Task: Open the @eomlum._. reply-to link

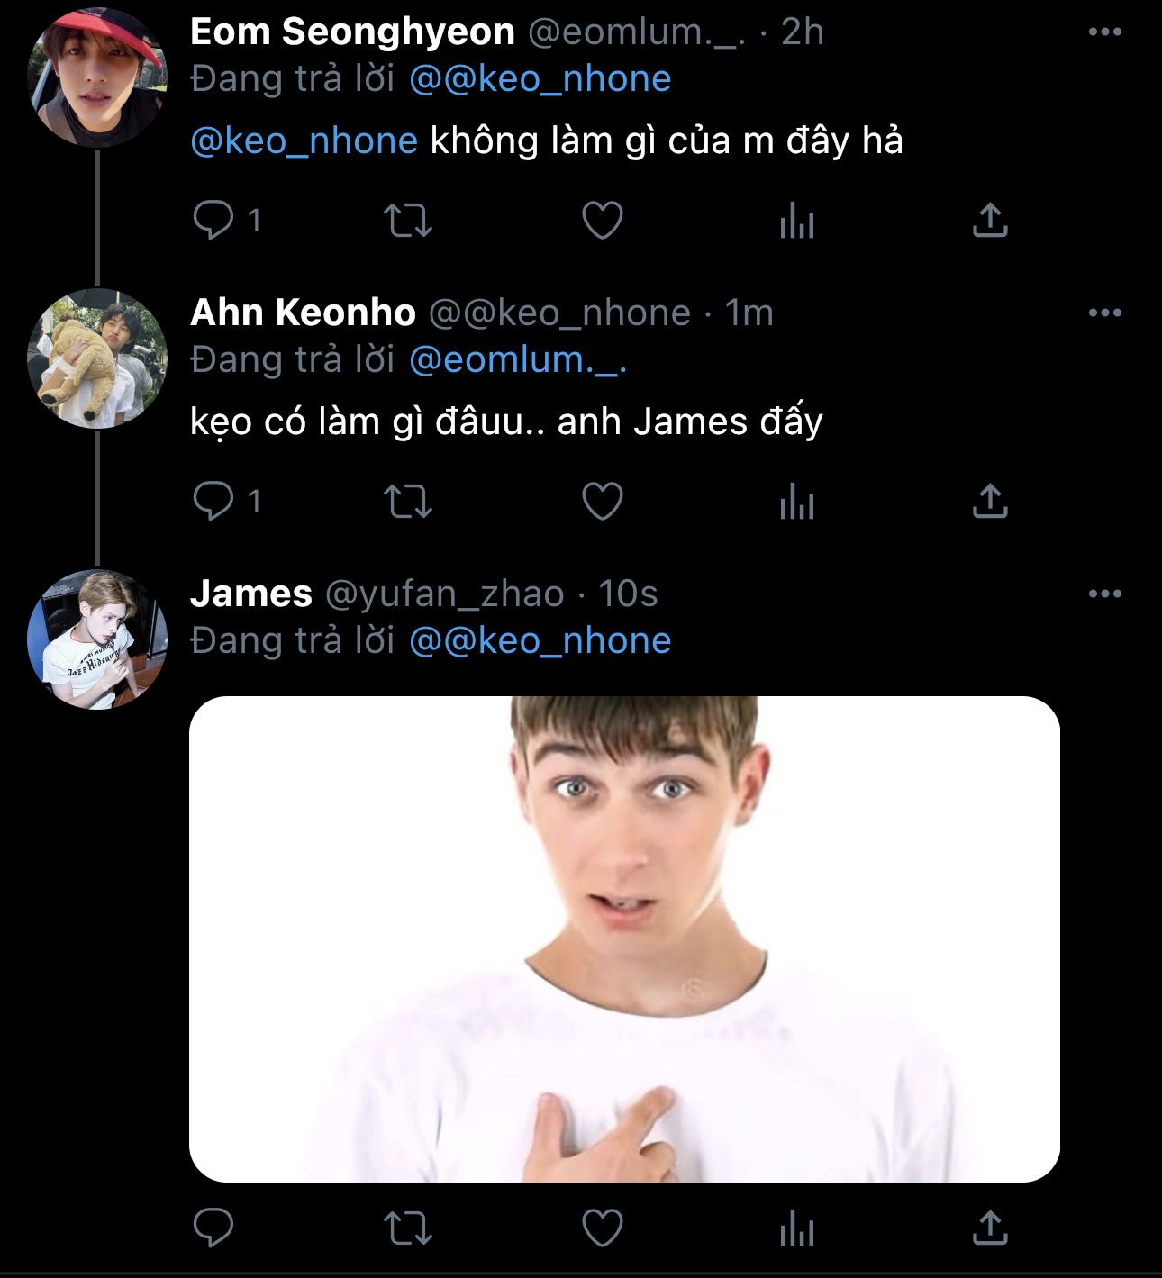Action: 517,360
